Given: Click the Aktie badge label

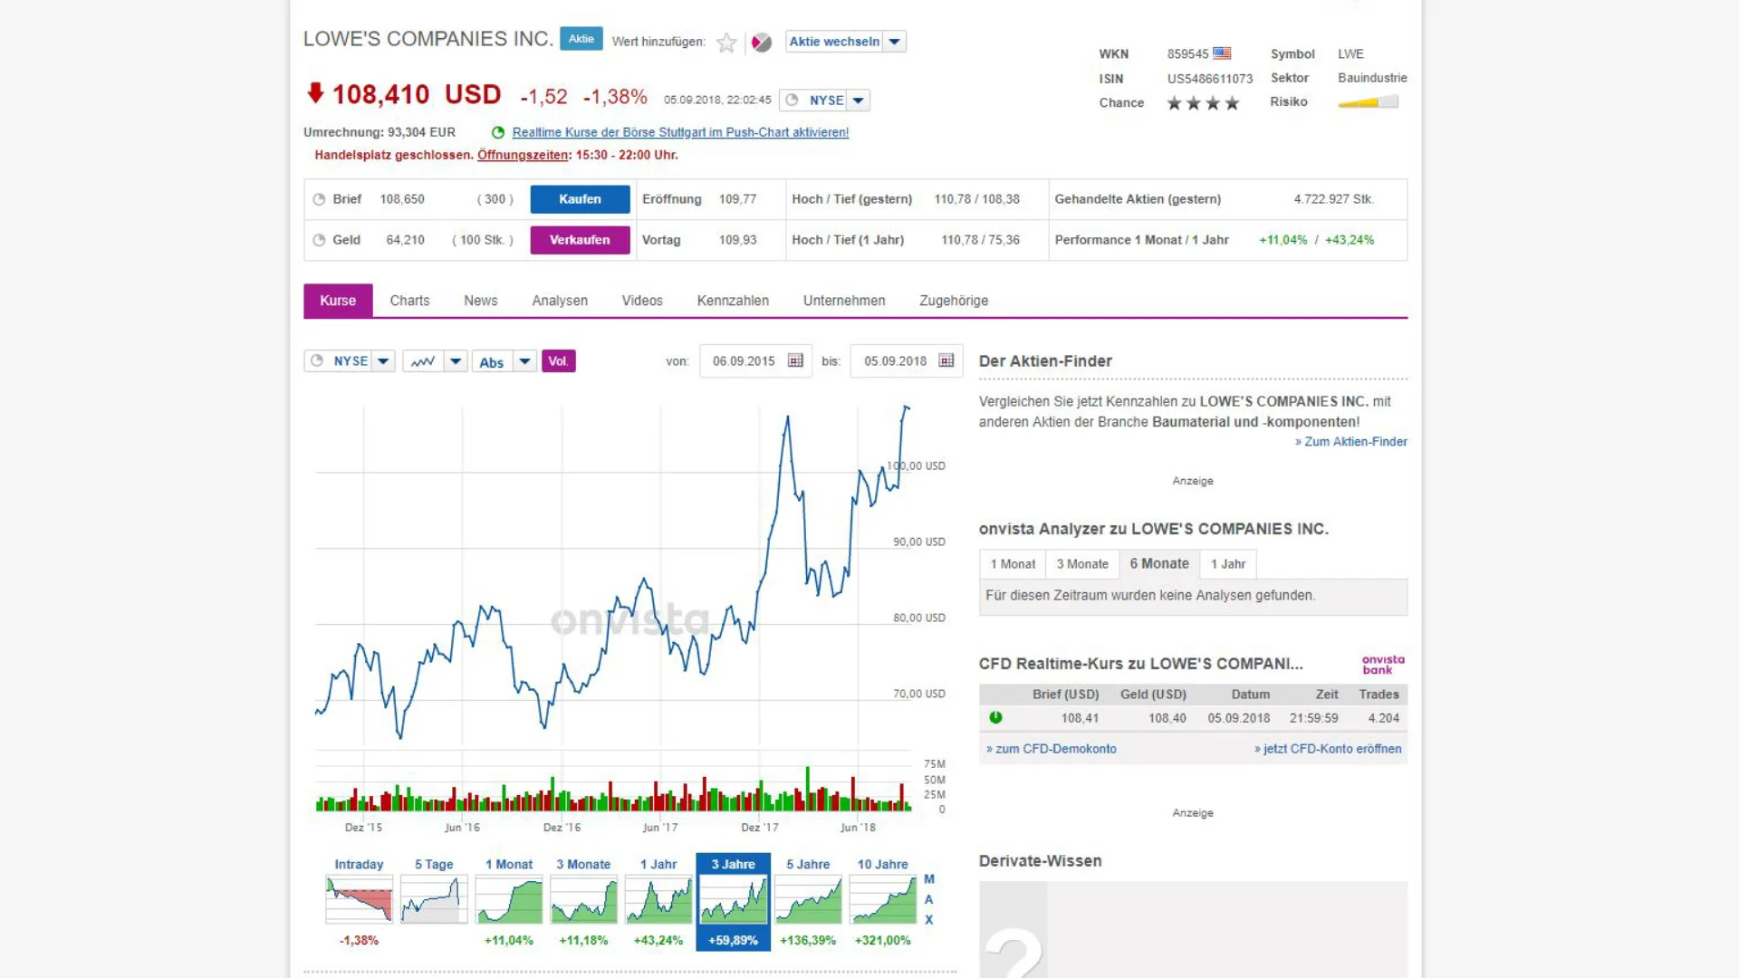Looking at the screenshot, I should [x=581, y=39].
